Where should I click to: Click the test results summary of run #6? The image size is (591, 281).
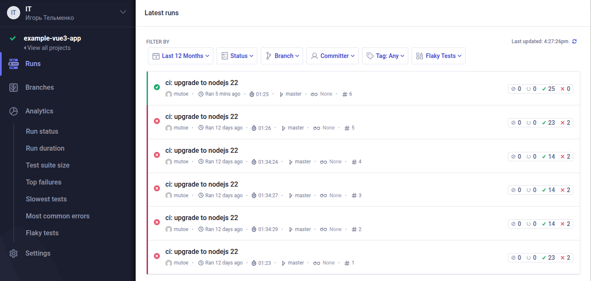coord(541,89)
